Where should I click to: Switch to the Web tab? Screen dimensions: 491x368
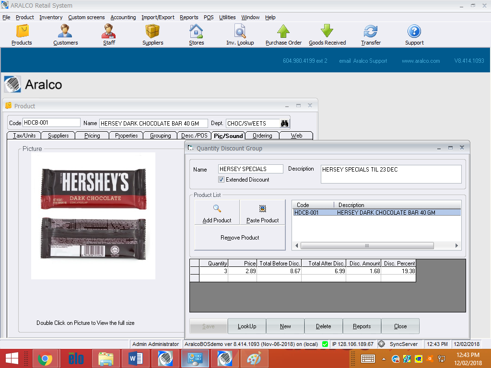pos(296,136)
